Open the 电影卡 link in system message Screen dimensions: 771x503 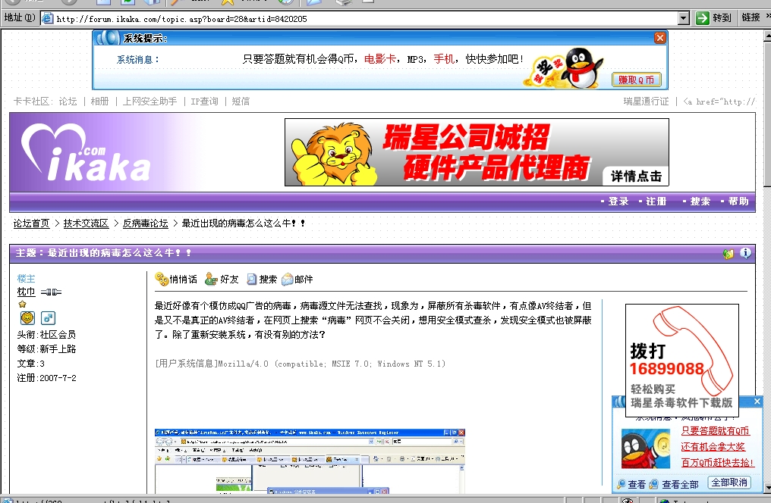point(379,59)
